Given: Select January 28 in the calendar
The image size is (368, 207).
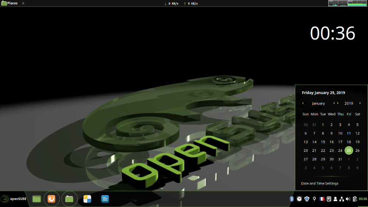Looking at the screenshot, I should 314,159.
